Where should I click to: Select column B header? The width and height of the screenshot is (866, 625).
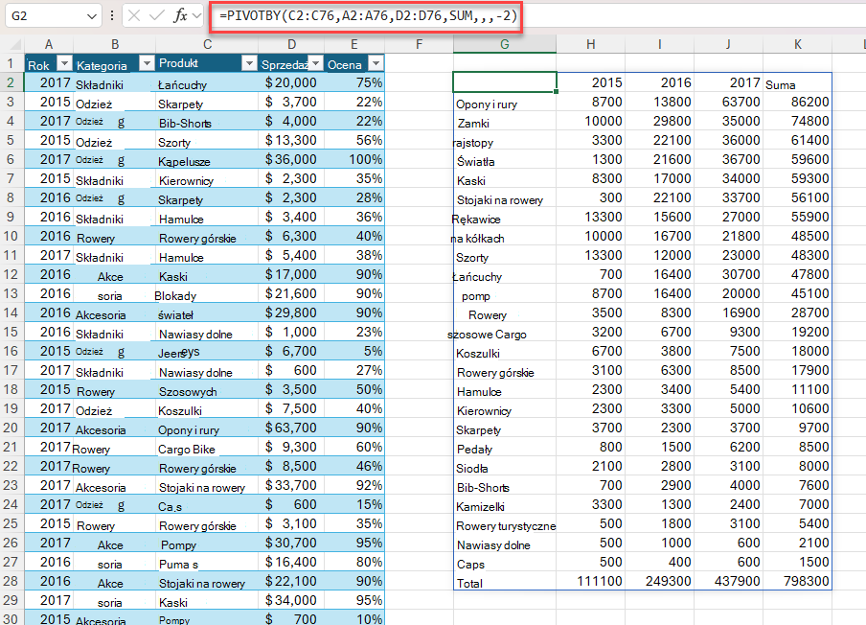[x=115, y=44]
